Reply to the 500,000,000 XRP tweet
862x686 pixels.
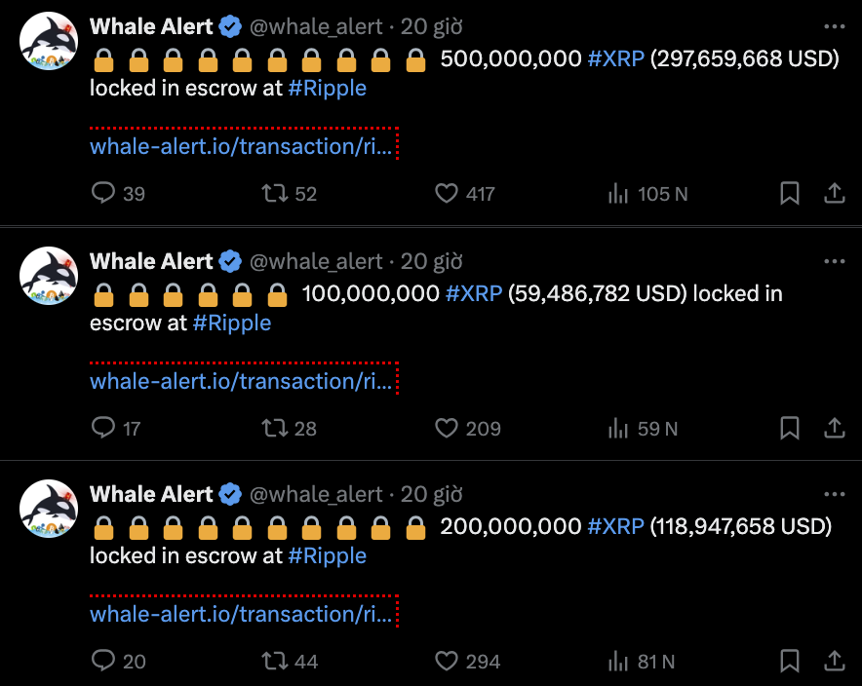click(x=103, y=193)
